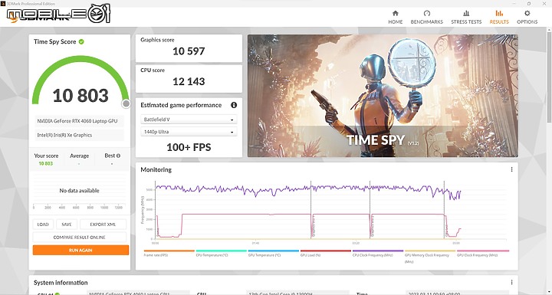
Task: Click the SAVE button
Action: [67, 225]
